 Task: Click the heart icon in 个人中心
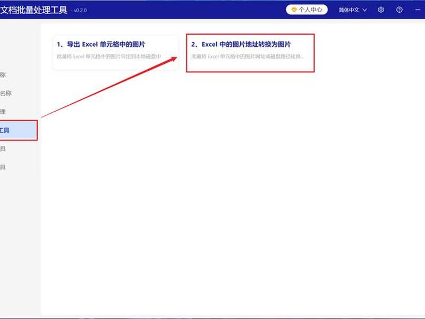[x=294, y=10]
